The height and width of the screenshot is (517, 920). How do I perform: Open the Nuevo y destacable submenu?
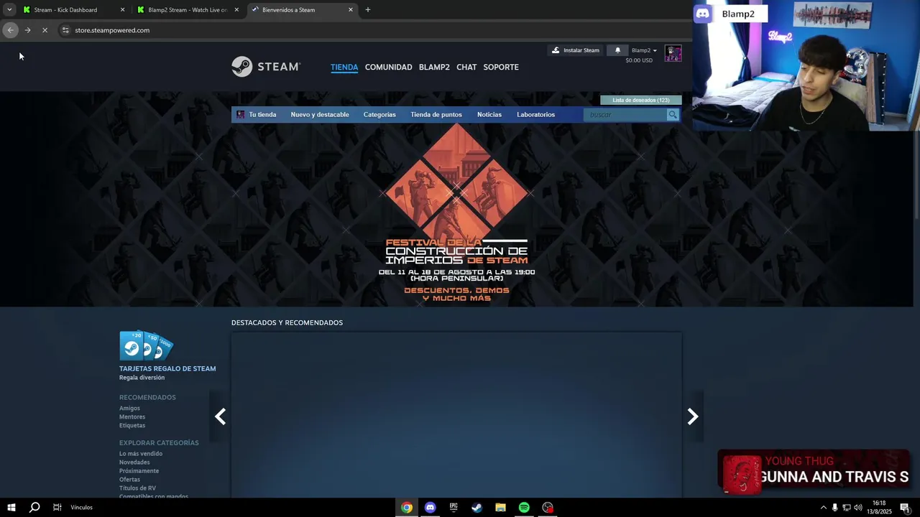[x=320, y=114]
